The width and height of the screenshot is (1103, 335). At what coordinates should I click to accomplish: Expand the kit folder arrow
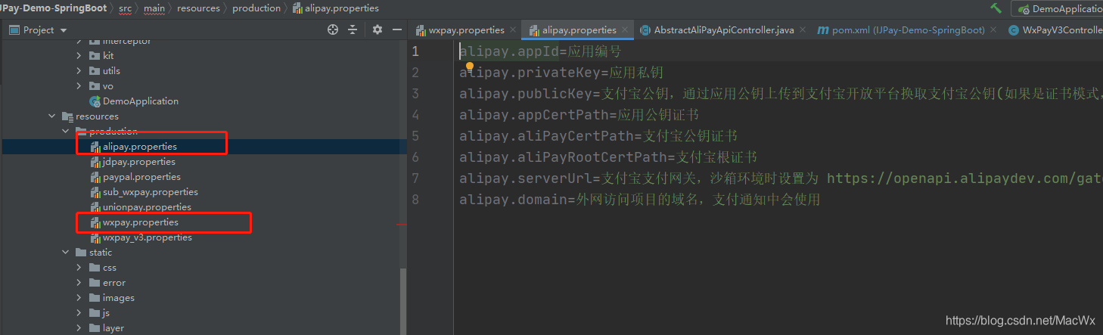coord(79,56)
